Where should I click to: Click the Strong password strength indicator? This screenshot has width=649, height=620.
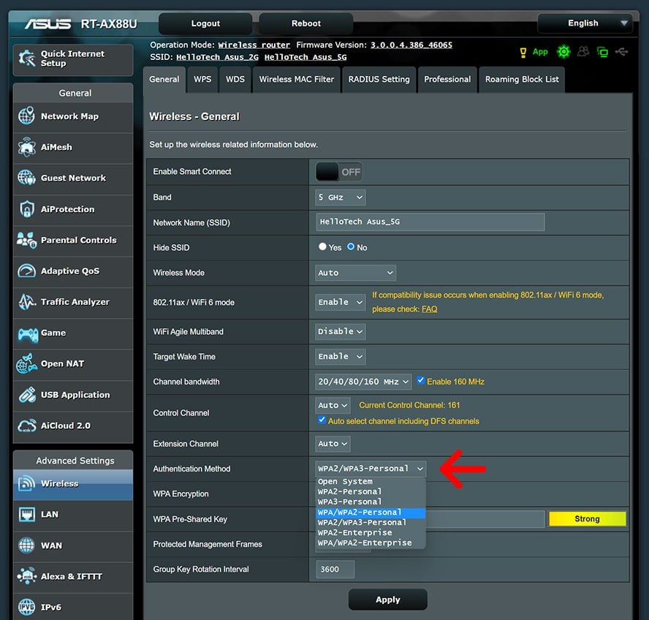coord(587,519)
